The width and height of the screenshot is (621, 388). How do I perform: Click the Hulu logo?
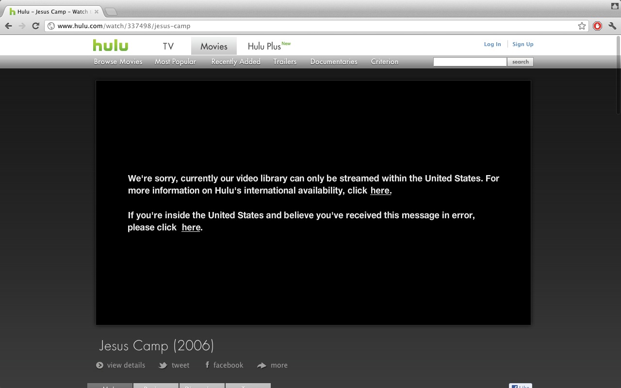pyautogui.click(x=111, y=46)
